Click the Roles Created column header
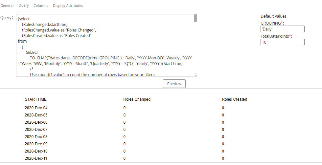322x165 pixels. pos(234,99)
